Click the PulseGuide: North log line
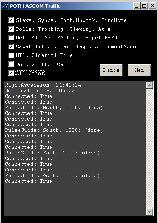 coord(54,108)
